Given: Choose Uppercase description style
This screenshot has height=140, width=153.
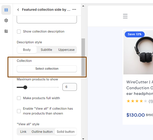Looking at the screenshot, I should [66, 50].
